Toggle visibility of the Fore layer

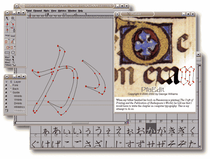coord(6,85)
